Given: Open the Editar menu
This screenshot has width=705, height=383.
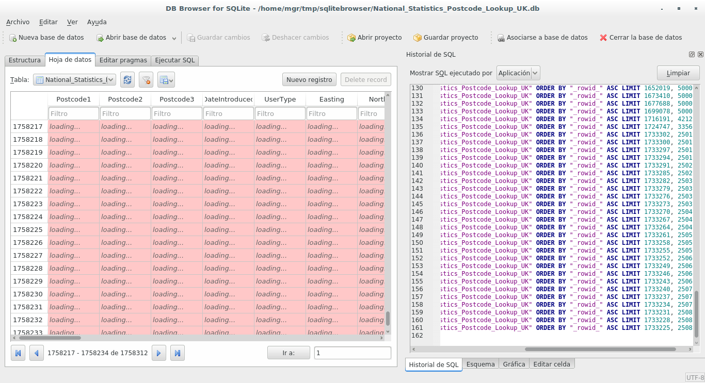Looking at the screenshot, I should point(48,22).
